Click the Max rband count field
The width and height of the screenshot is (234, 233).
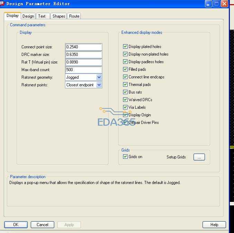tap(84, 70)
